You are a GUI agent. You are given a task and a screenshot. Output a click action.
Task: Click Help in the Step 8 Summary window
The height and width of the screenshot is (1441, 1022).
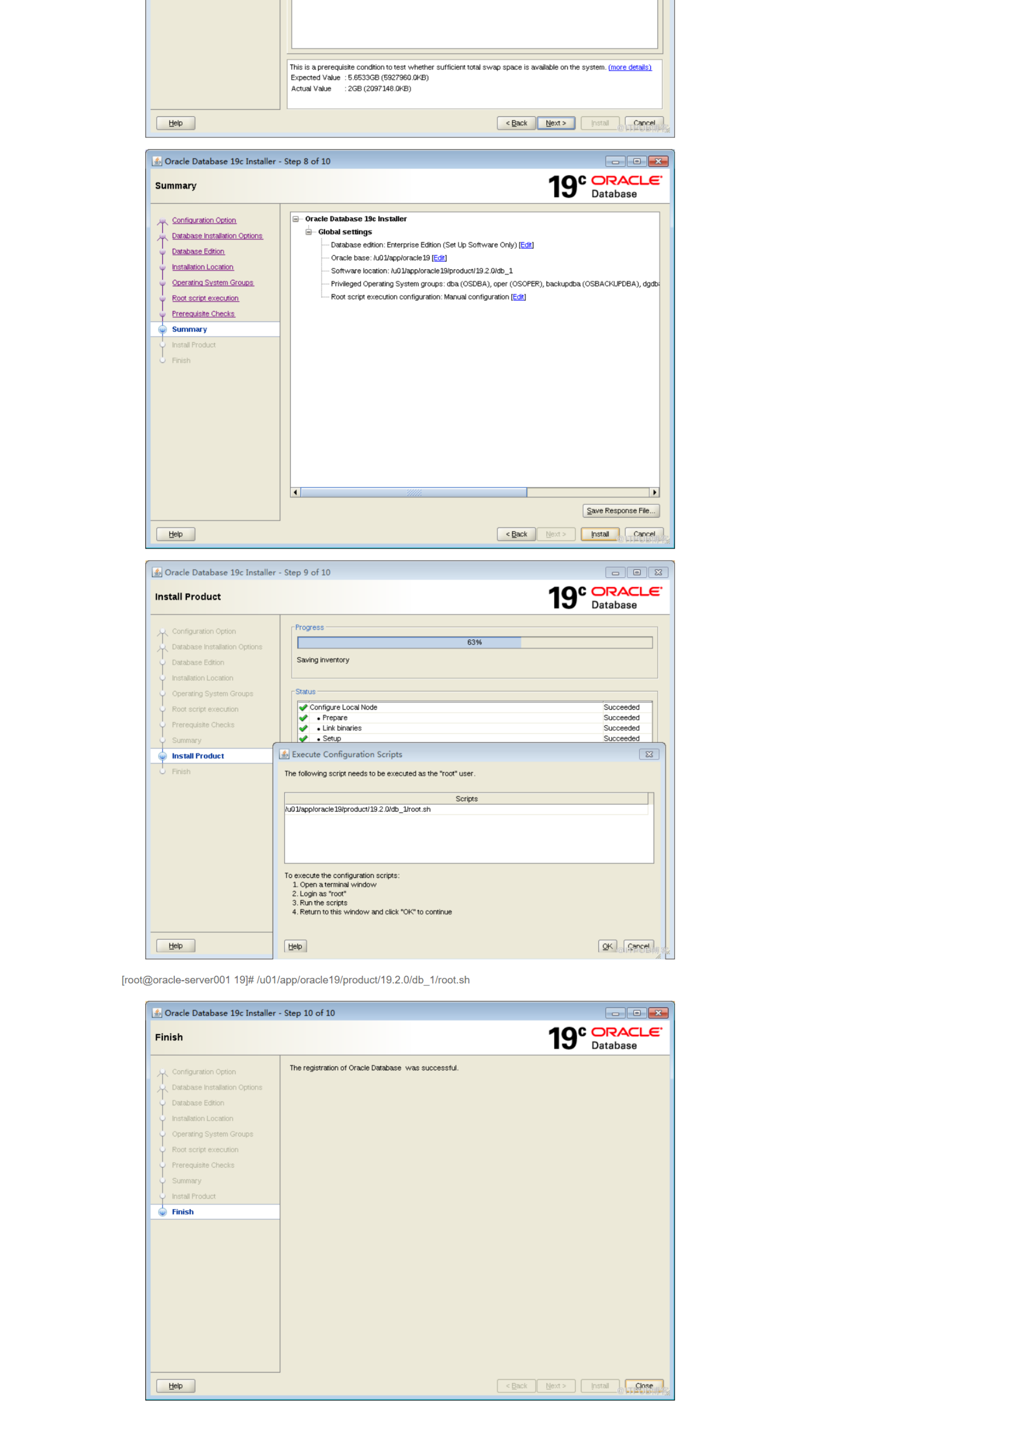[x=175, y=534]
